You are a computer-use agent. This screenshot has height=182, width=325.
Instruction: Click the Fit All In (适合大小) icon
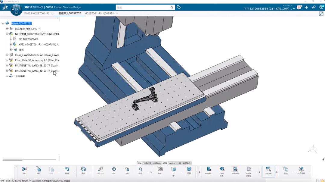(101, 170)
